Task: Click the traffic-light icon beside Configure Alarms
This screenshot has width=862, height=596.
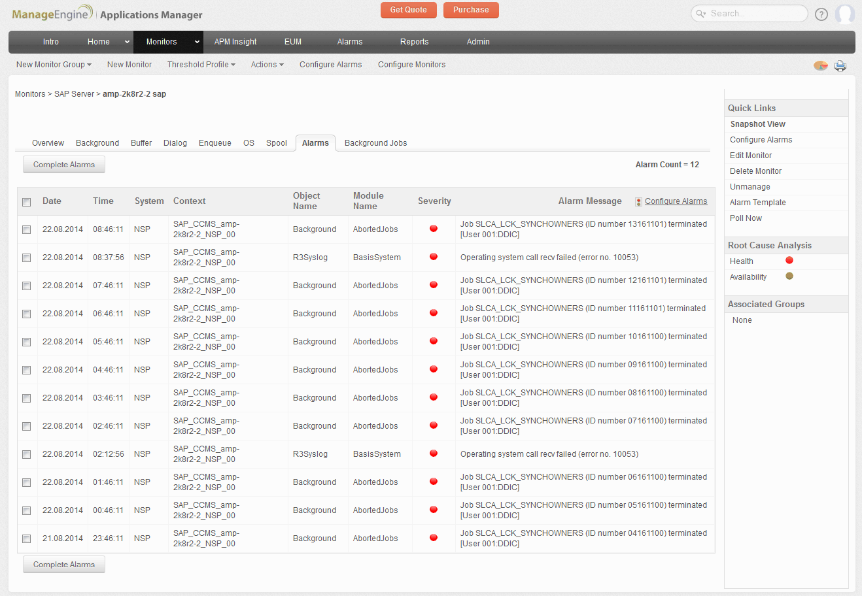Action: point(638,202)
